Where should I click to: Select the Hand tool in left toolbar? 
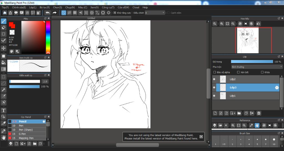tap(3, 138)
